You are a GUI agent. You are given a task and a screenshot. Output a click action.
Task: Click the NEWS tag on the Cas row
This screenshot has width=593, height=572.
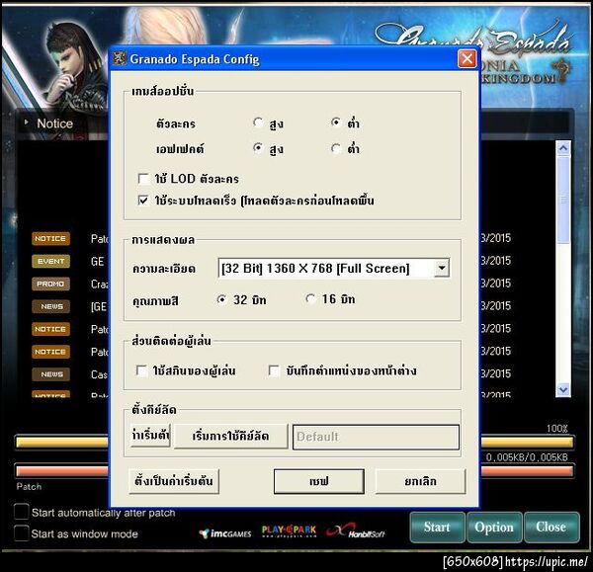pyautogui.click(x=50, y=374)
